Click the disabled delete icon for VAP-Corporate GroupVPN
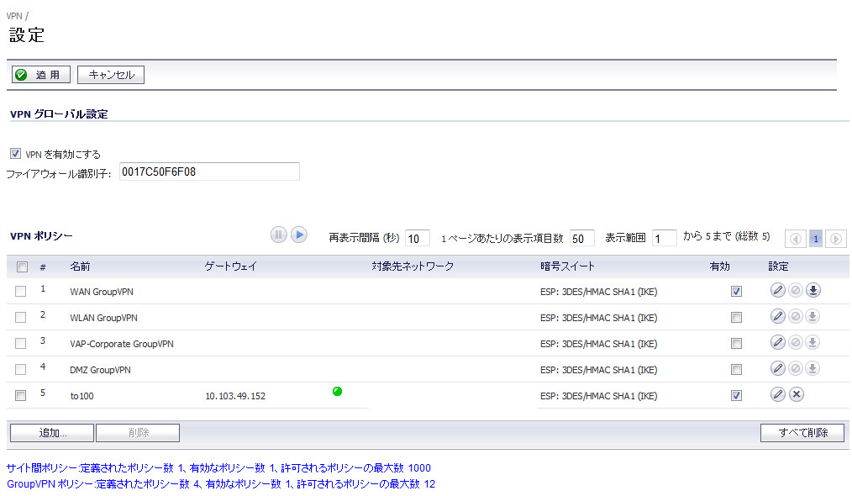This screenshot has height=496, width=852. [796, 342]
